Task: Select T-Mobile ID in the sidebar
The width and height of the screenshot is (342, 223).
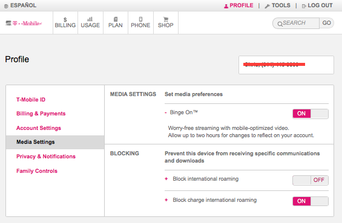Action: point(31,100)
